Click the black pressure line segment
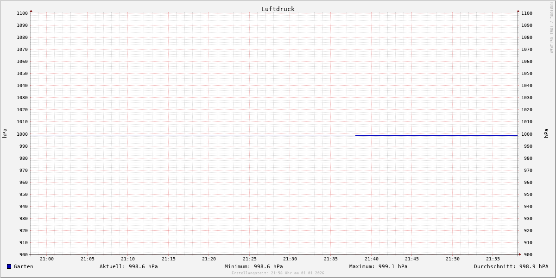This screenshot has height=278, width=556. click(185, 135)
